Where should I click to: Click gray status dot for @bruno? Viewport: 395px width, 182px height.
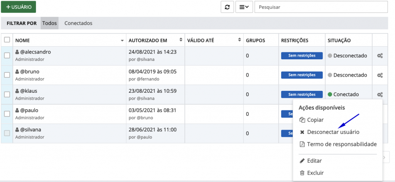click(330, 75)
